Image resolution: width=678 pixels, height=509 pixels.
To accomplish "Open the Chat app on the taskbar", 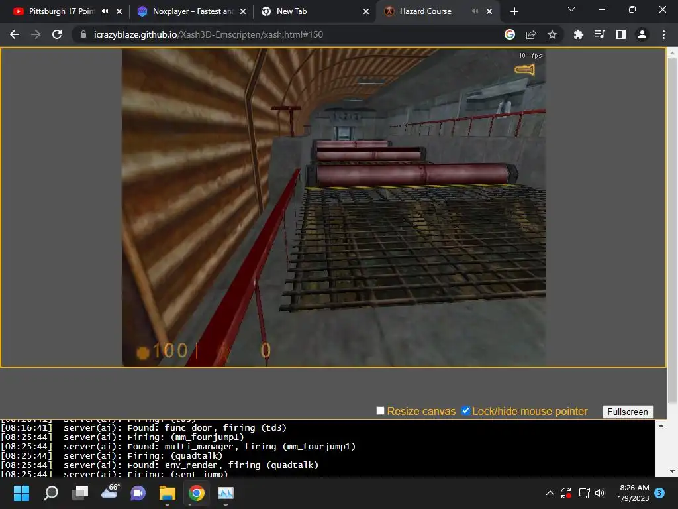I will tap(138, 493).
